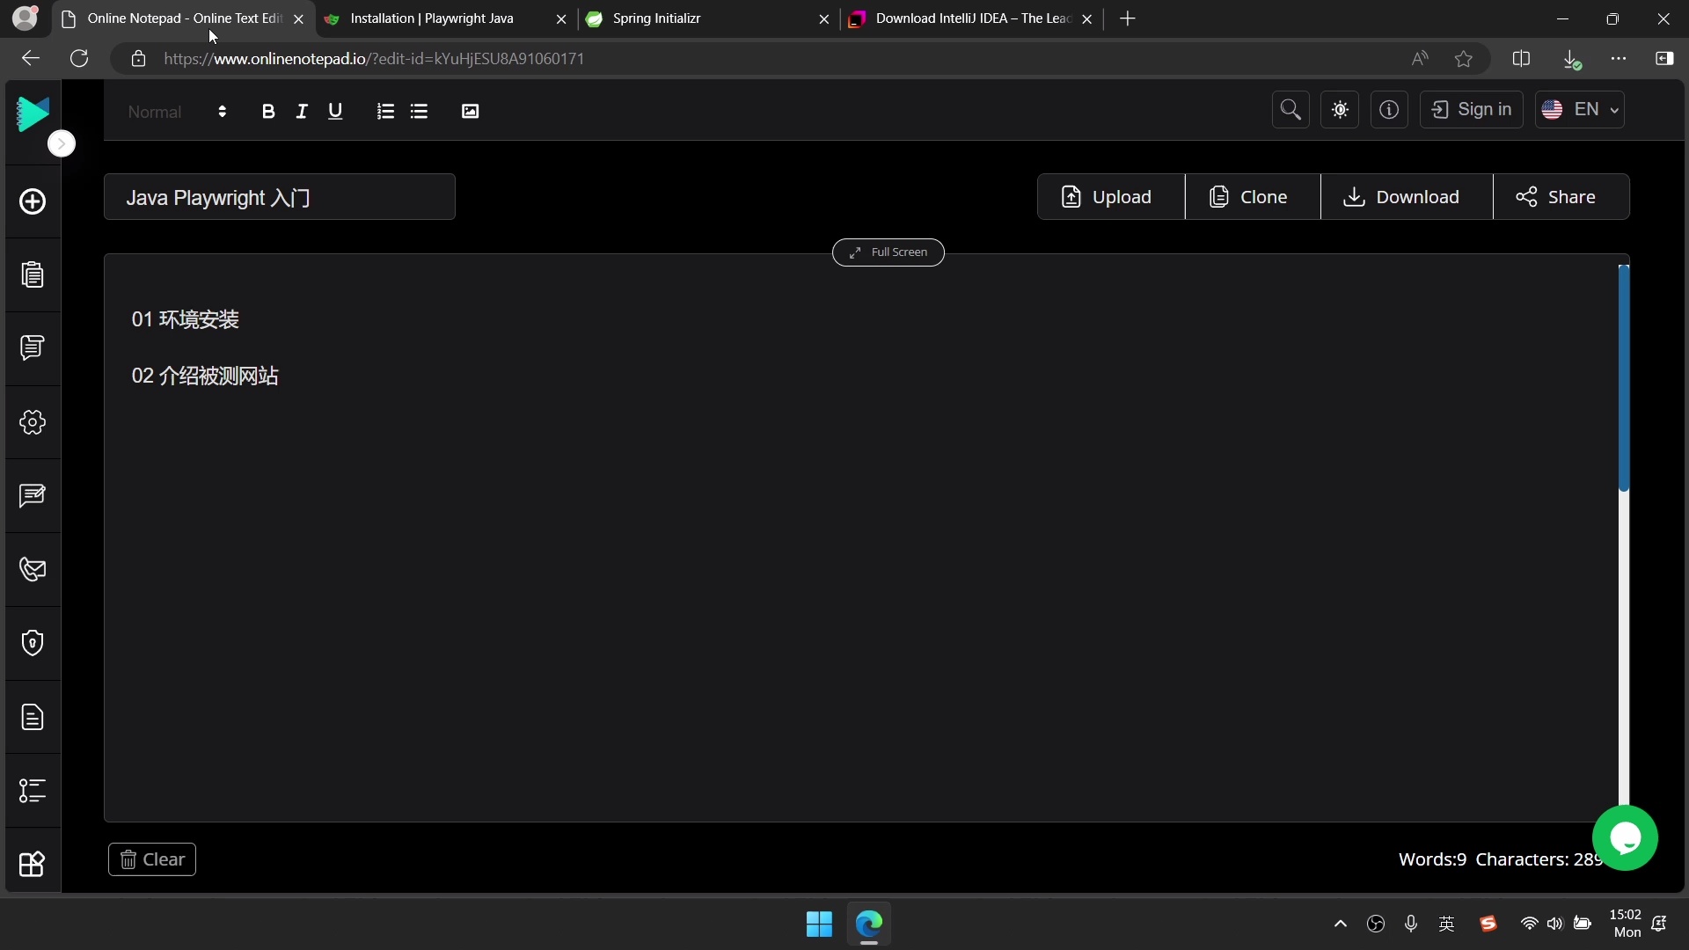Screen dimensions: 1689x950
Task: Toggle light/dark theme sun icon
Action: pos(1340,110)
